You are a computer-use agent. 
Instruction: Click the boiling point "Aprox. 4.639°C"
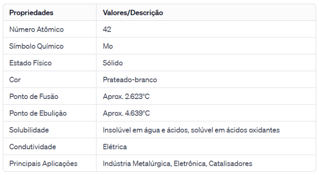click(126, 113)
